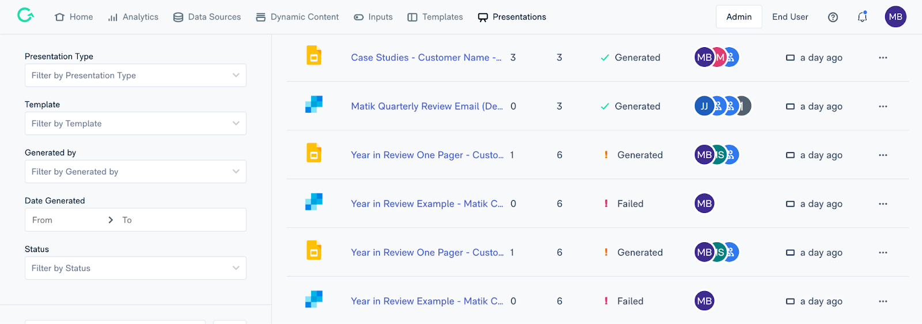Open Matik Quarterly Review Email presentation link
The height and width of the screenshot is (324, 922).
click(x=427, y=106)
